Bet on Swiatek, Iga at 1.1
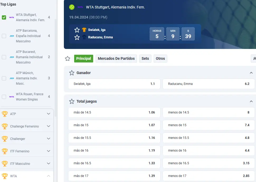The height and width of the screenshot is (182, 256). [x=114, y=84]
